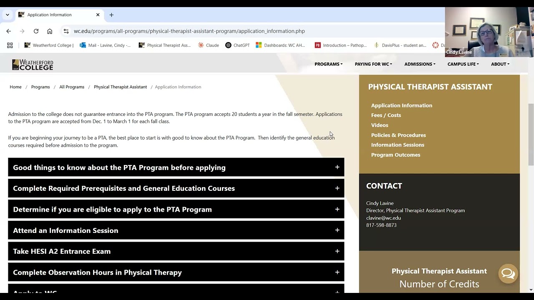The image size is (534, 300).
Task: Open the ChatGPT bookmark
Action: [237, 45]
